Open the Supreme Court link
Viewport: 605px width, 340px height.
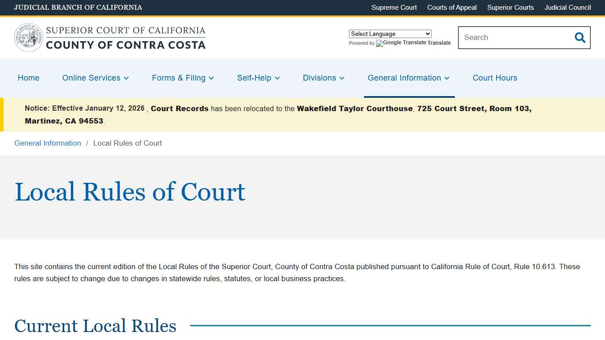click(x=394, y=8)
